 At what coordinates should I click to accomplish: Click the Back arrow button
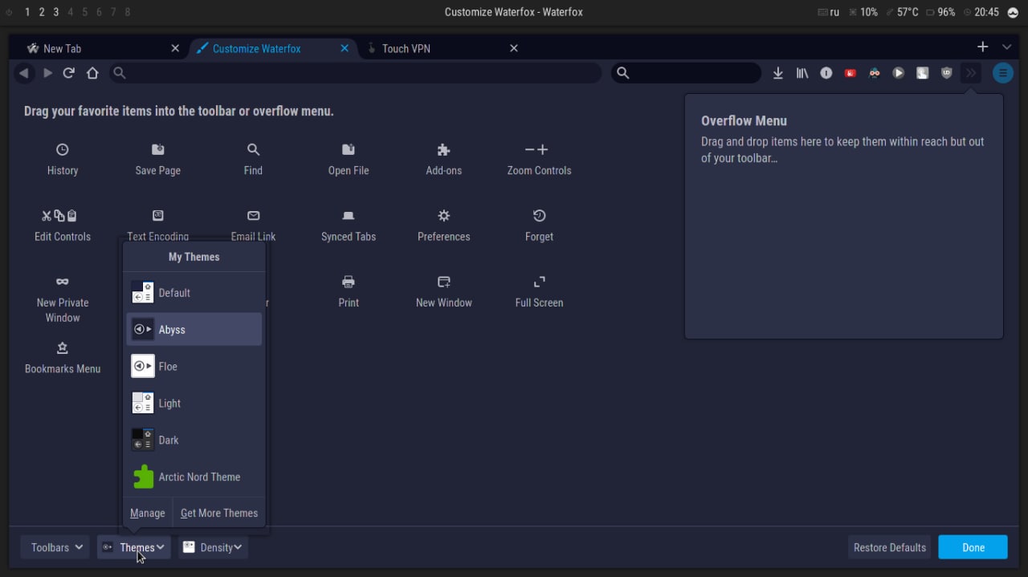click(x=24, y=73)
